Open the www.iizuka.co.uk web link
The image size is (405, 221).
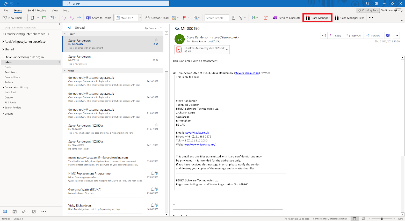pyautogui.click(x=199, y=144)
